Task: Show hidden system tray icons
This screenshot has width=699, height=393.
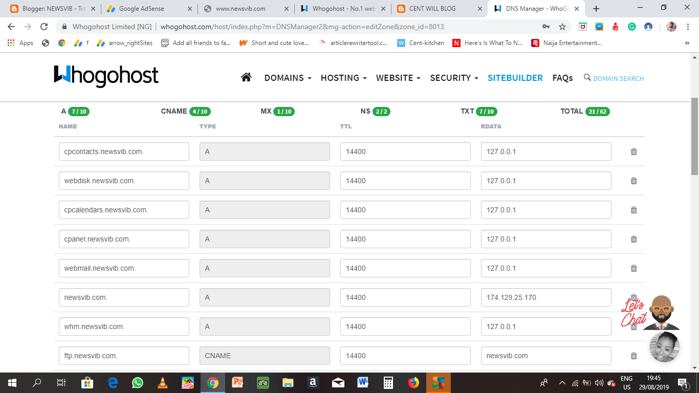Action: coord(562,382)
